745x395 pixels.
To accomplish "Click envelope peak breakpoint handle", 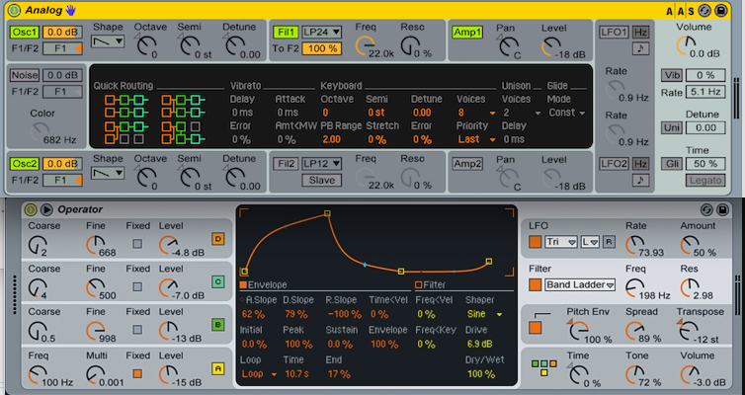I will click(327, 213).
